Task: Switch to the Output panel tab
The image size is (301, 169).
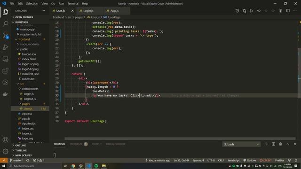Action: 97,144
